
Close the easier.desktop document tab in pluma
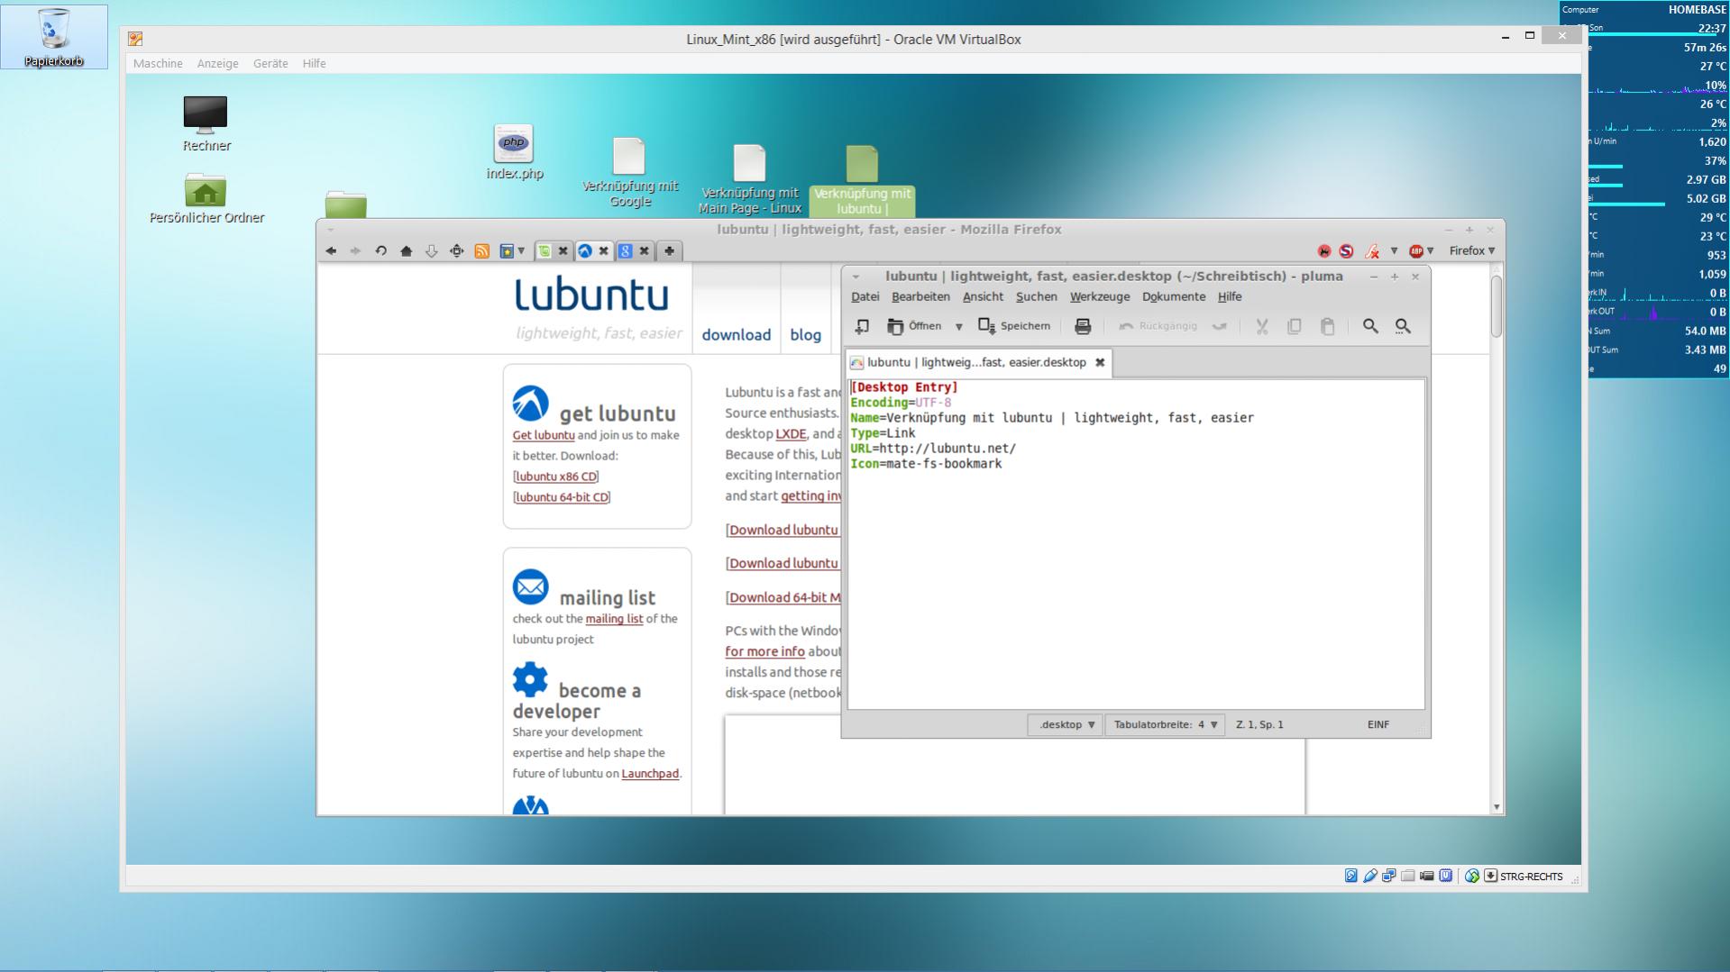point(1100,362)
